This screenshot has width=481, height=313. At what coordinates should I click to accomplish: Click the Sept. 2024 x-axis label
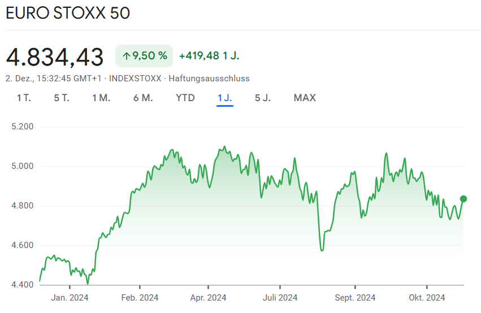[x=355, y=298]
